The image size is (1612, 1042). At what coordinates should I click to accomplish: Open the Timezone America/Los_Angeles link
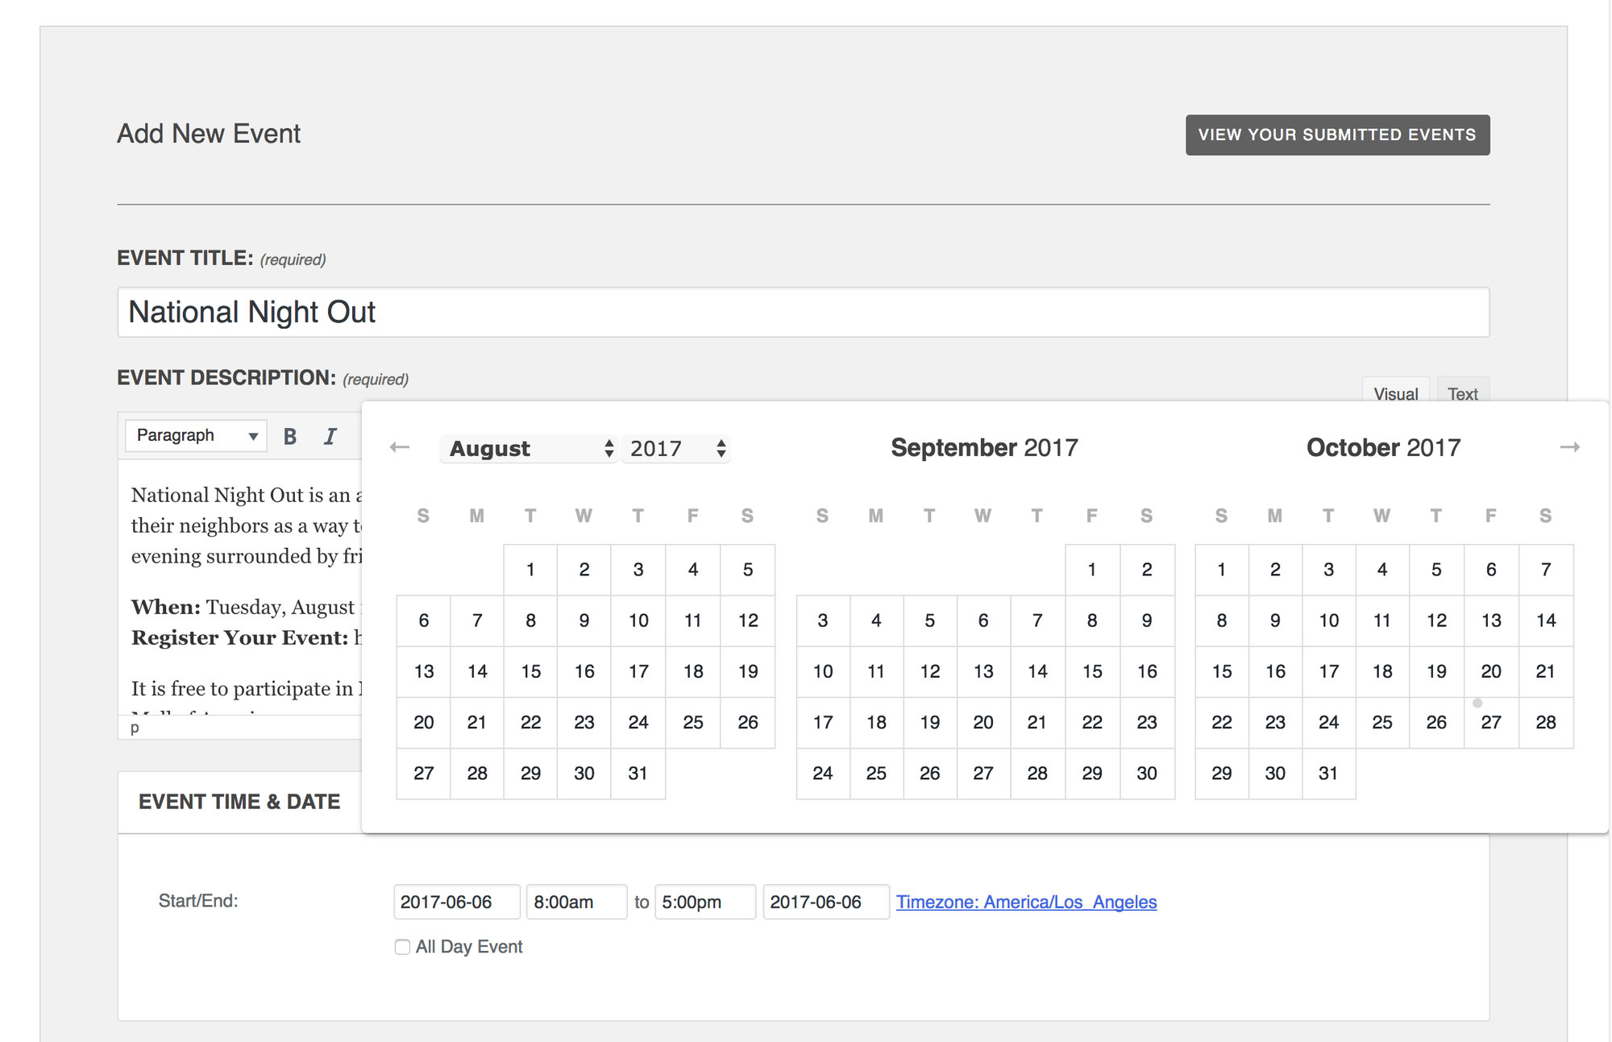tap(1026, 902)
